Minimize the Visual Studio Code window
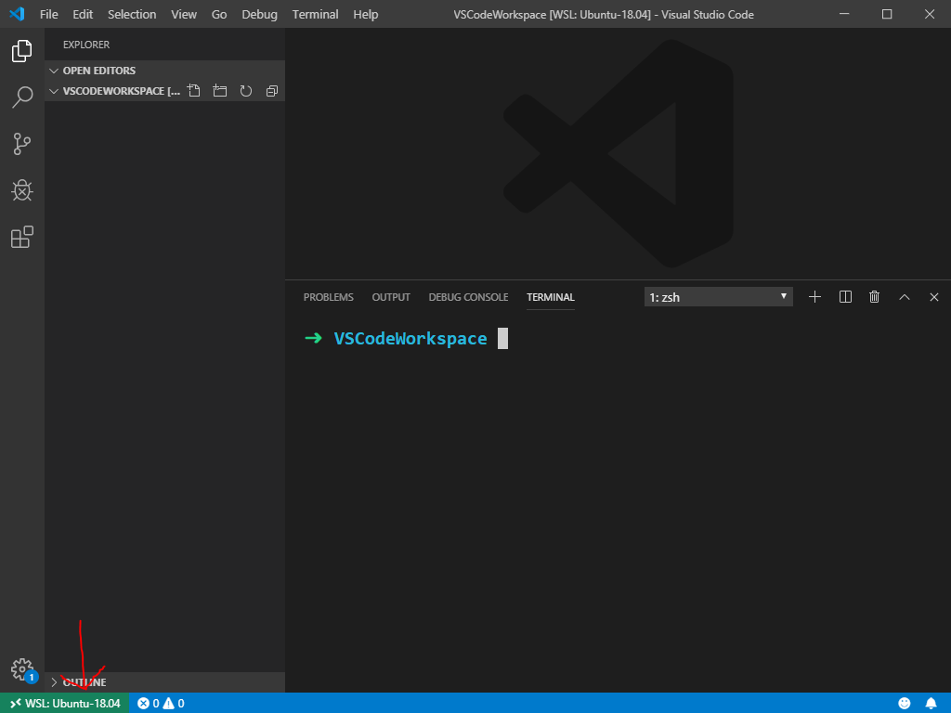 pyautogui.click(x=844, y=14)
